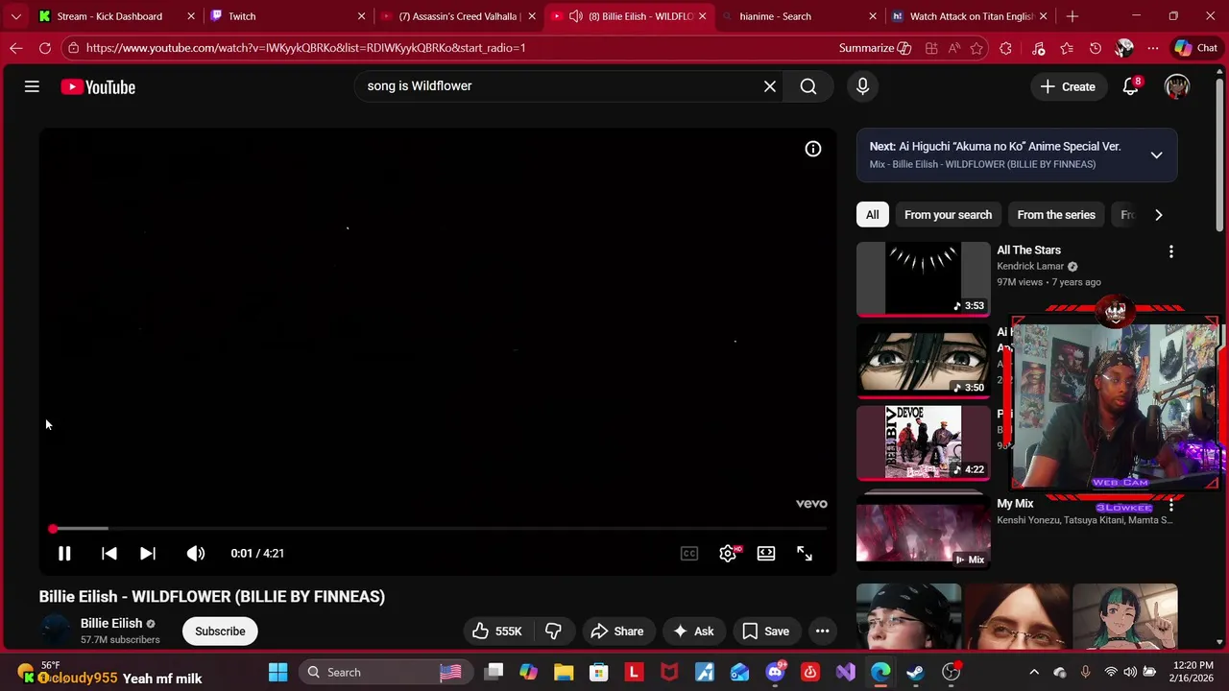Image resolution: width=1229 pixels, height=691 pixels.
Task: Click the address bar URL
Action: click(305, 48)
